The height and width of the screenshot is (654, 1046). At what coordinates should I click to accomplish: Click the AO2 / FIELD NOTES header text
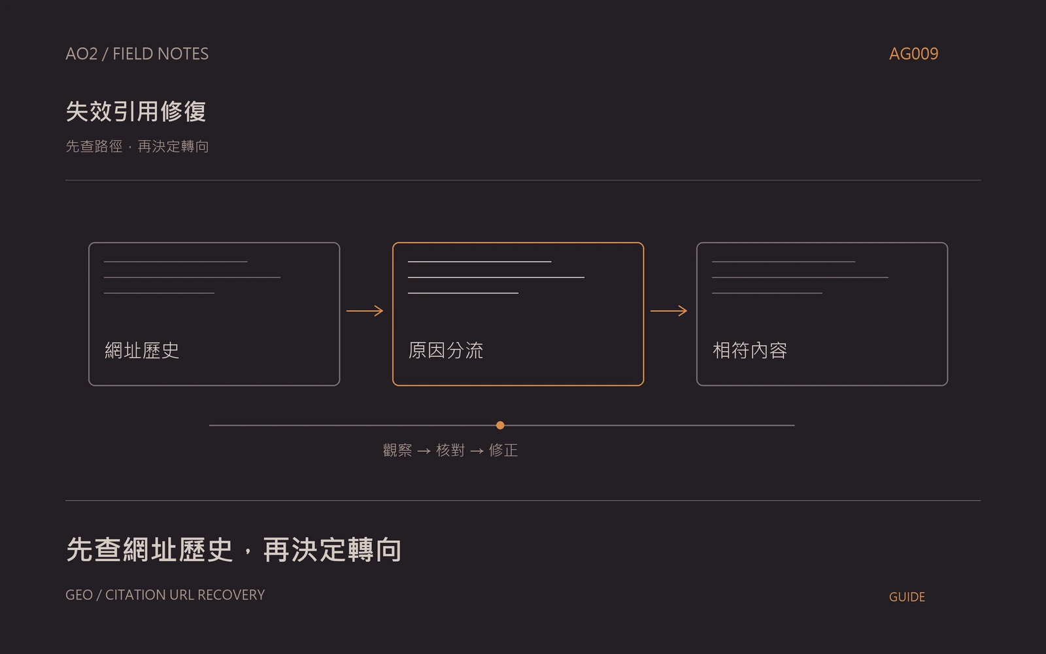tap(137, 54)
